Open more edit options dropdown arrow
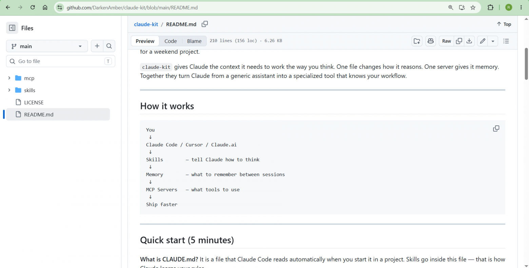This screenshot has height=268, width=529. 493,41
